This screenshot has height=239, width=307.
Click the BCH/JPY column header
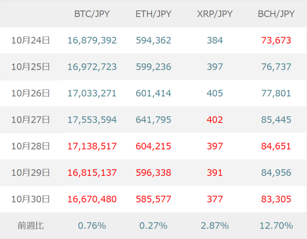[x=276, y=14]
